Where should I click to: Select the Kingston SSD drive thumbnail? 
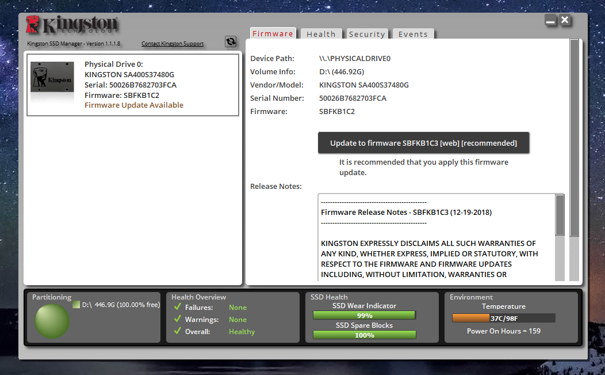(x=52, y=77)
